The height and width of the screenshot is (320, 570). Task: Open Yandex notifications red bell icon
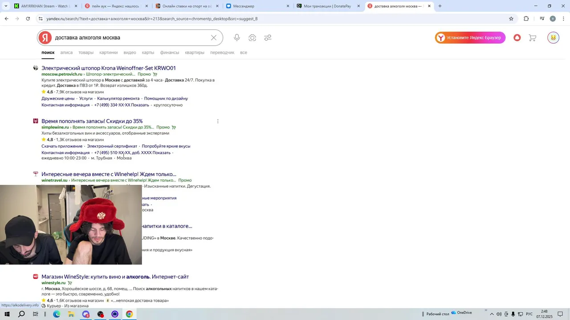pos(517,38)
